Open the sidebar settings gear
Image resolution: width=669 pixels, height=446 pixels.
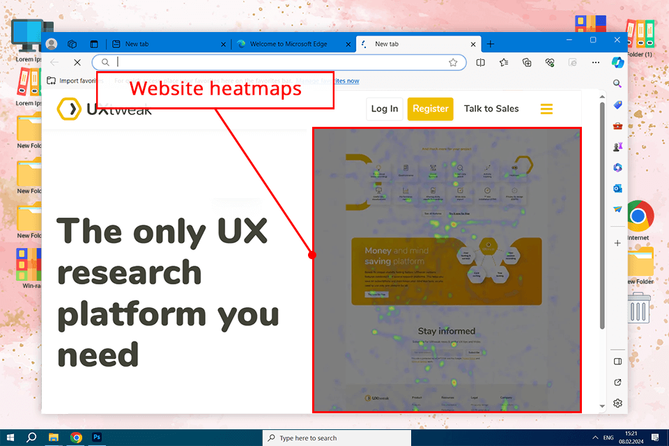[617, 403]
